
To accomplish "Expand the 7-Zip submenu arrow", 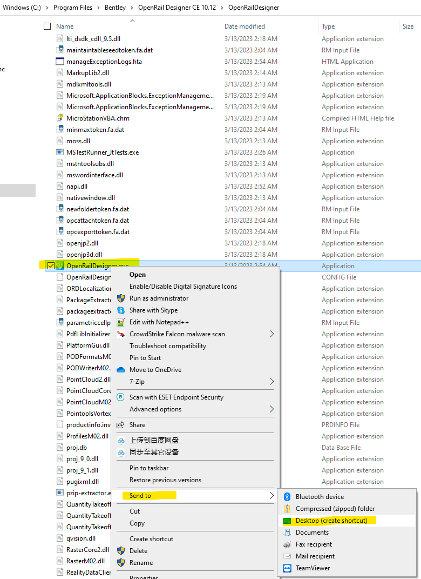I will [x=271, y=382].
